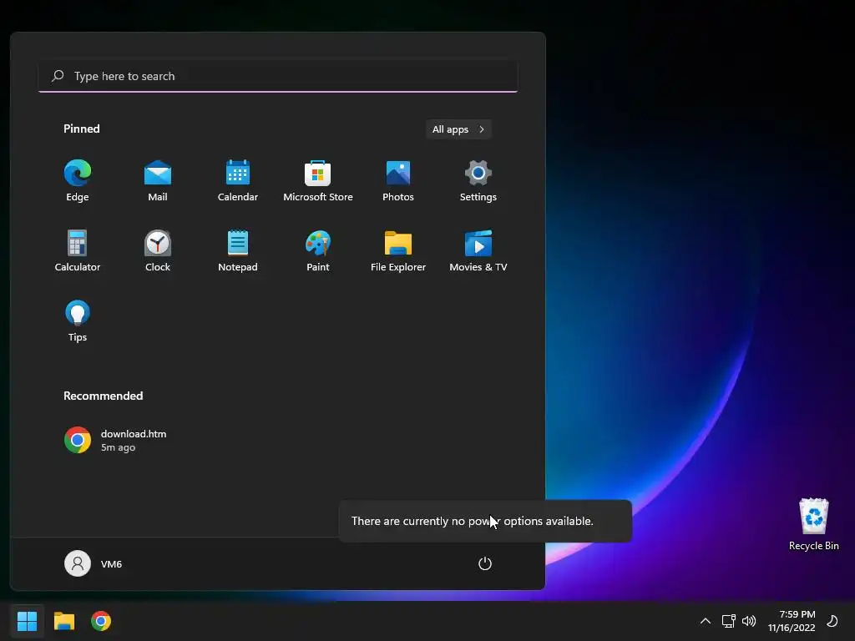
Task: Open recommended download.htm file
Action: coord(115,441)
